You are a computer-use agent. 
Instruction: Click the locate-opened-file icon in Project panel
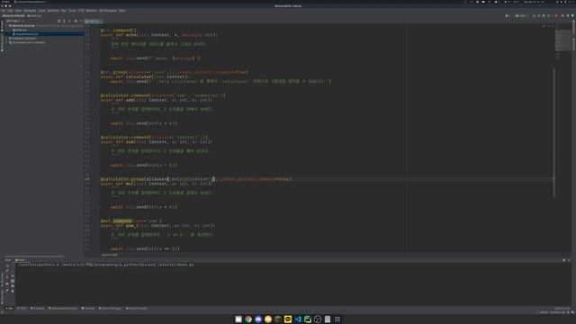click(59, 22)
